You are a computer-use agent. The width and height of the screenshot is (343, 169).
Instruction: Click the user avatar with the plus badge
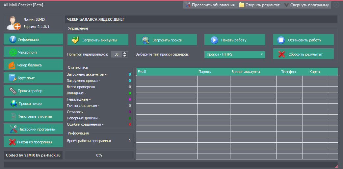pos(13,23)
